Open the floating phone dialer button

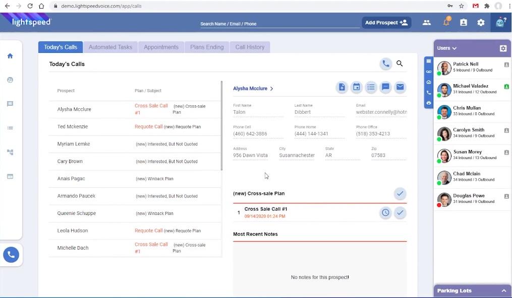tap(11, 255)
